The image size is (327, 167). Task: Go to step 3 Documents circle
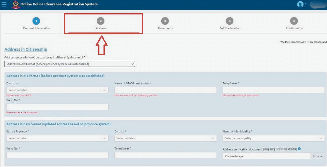coord(165,21)
